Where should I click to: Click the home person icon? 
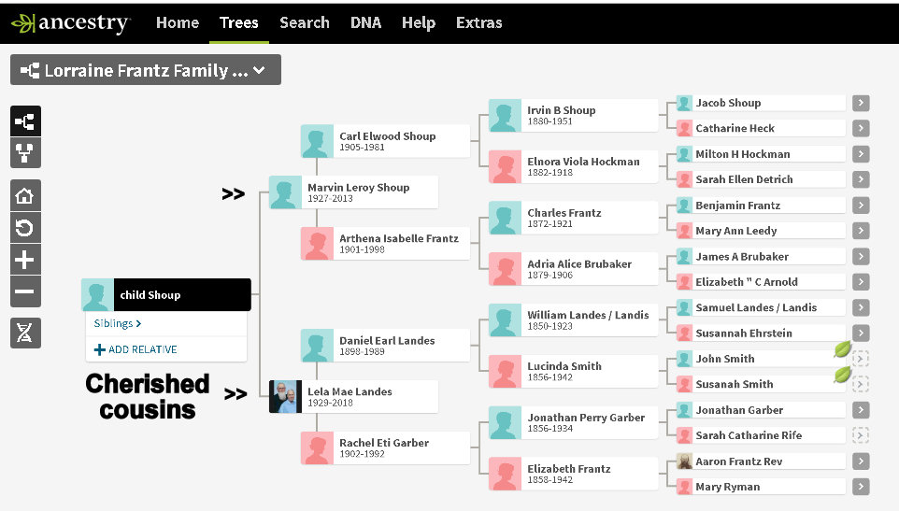point(25,196)
